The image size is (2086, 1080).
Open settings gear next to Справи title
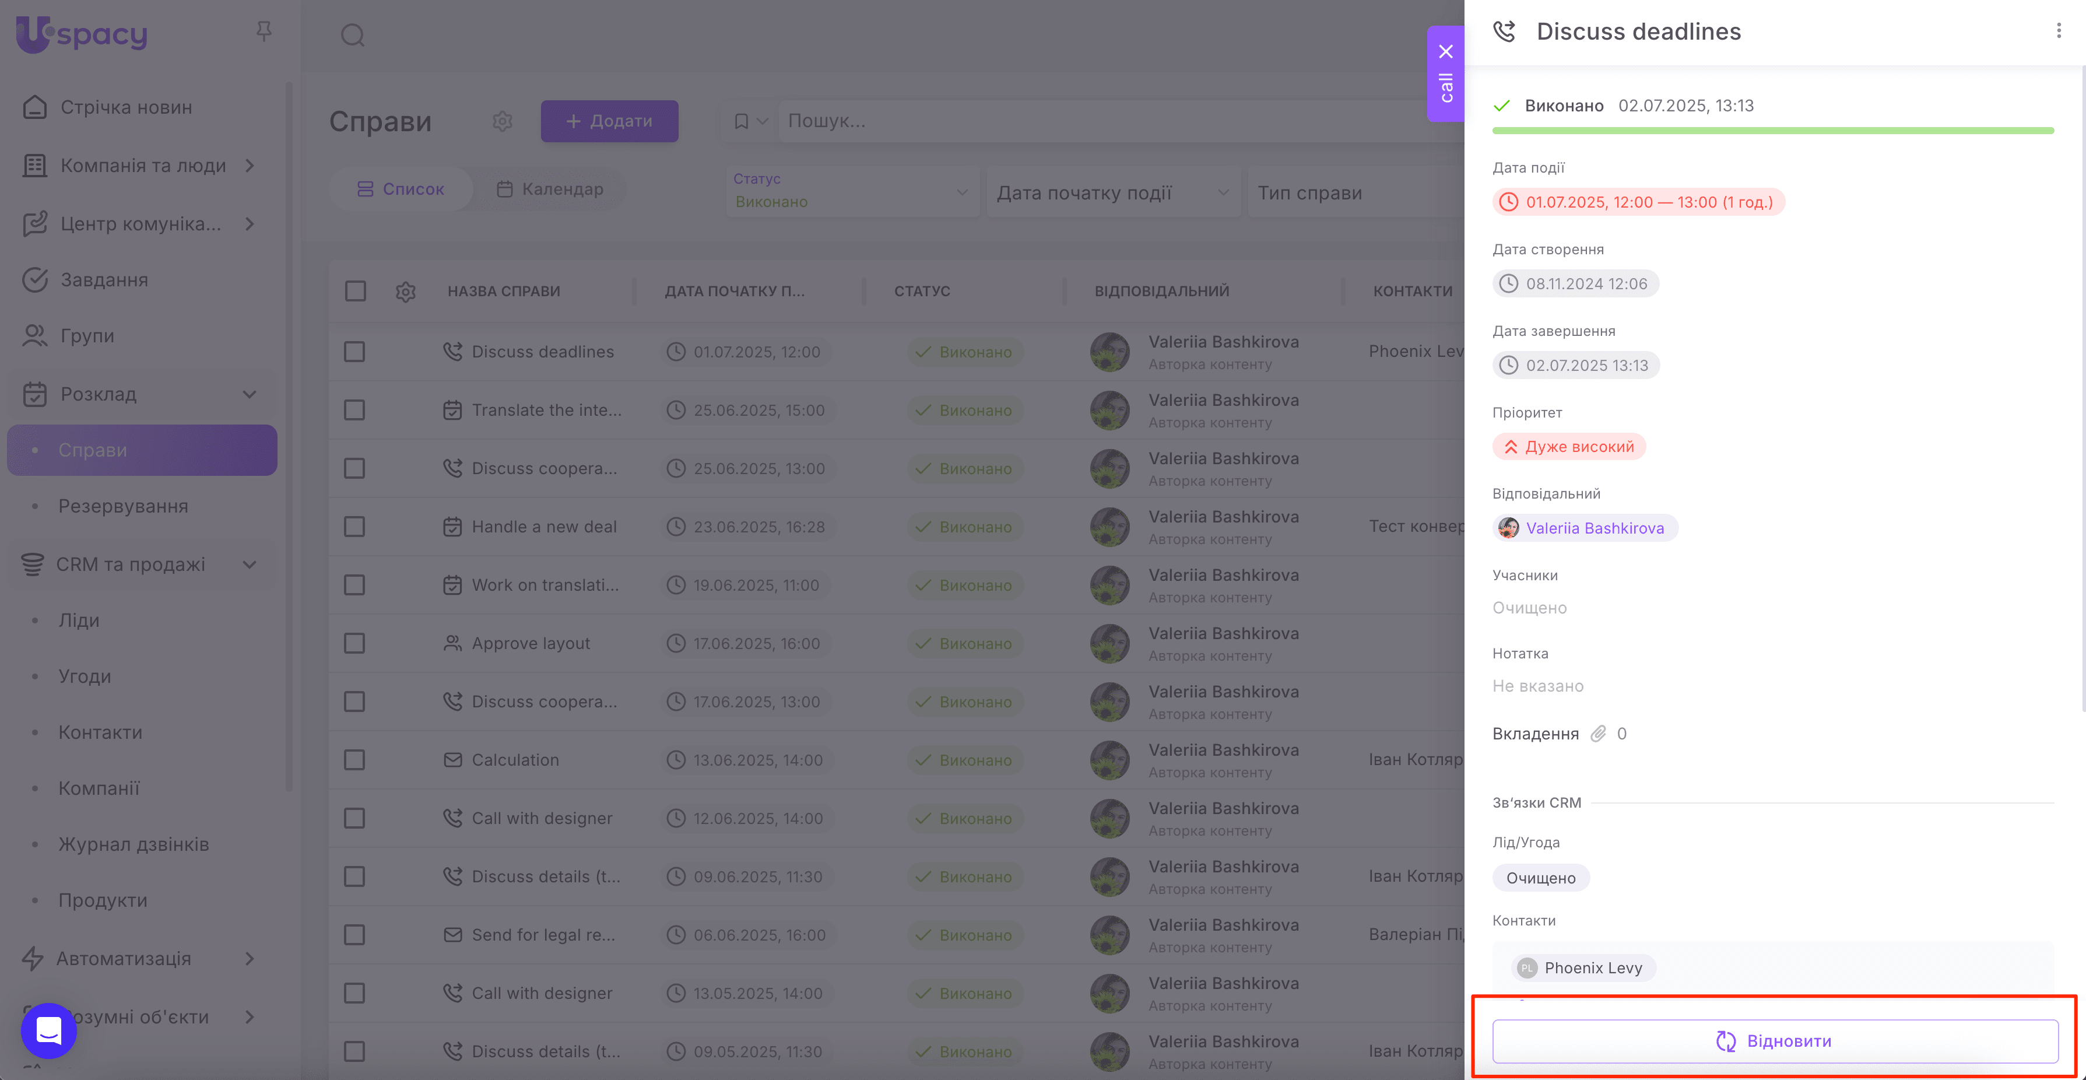click(x=502, y=121)
